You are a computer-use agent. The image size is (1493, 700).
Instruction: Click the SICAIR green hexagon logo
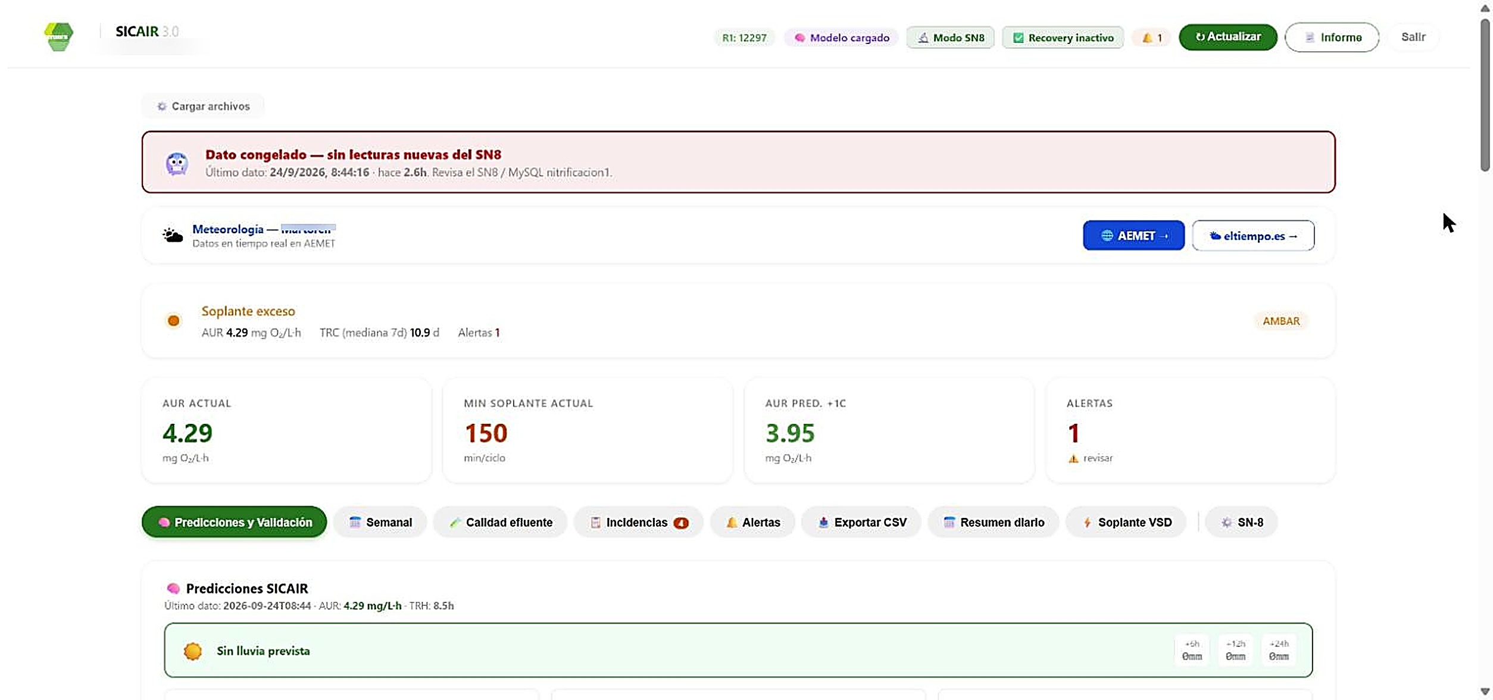[59, 36]
